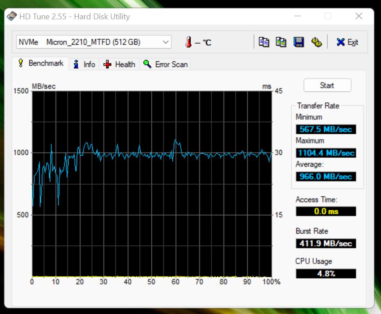Click the Transfer Rate group label
This screenshot has height=314, width=381.
click(x=318, y=106)
